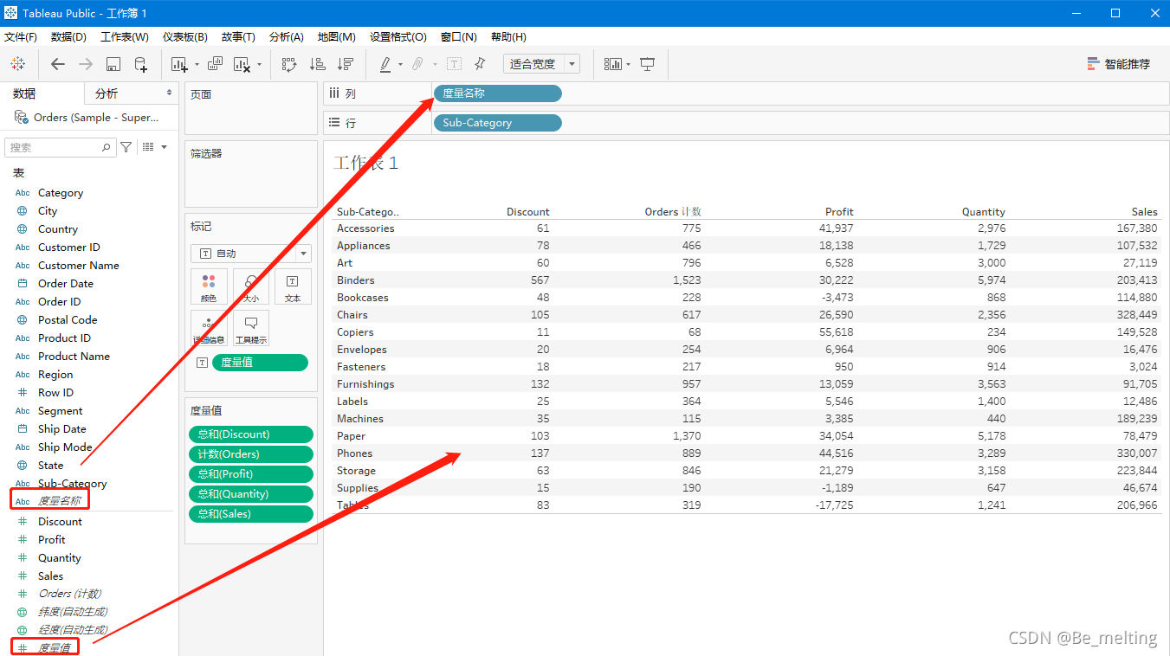Open the Tooltip mark property (工具提示)
This screenshot has width=1170, height=656.
click(250, 329)
